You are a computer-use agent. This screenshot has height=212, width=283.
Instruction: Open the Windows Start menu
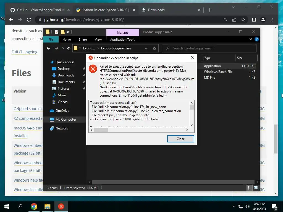point(7,206)
